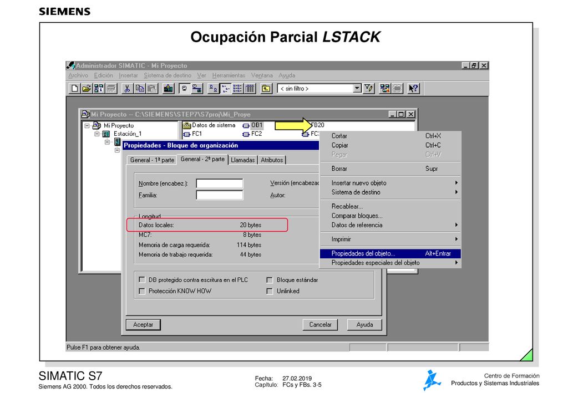This screenshot has width=568, height=393.
Task: Open the Archivo menu
Action: tap(78, 75)
